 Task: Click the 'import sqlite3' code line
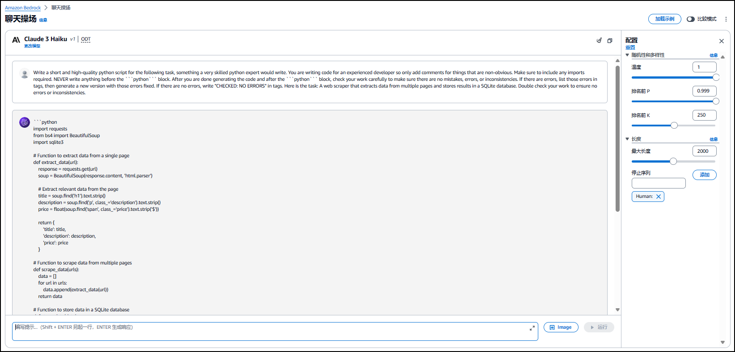pyautogui.click(x=48, y=142)
